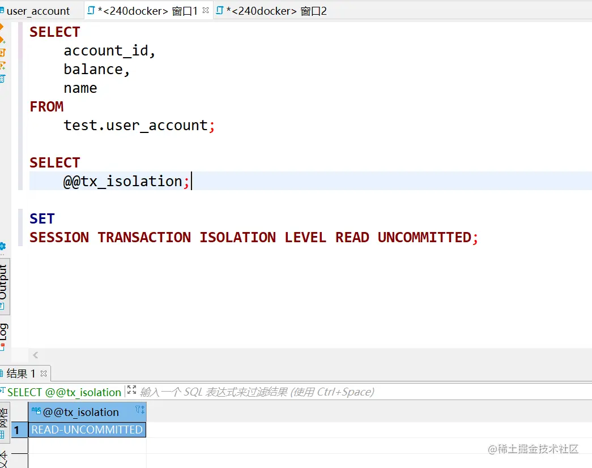
Task: Open the filter and sort icon on the @@tx_isolation column
Action: [140, 410]
